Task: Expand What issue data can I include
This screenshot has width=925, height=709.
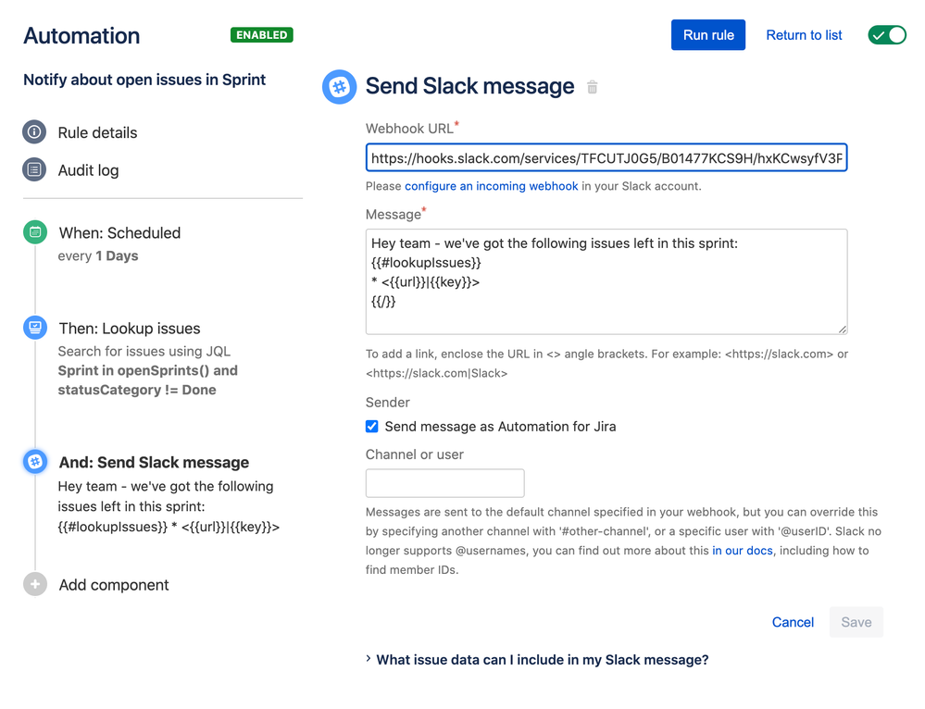Action: point(537,659)
